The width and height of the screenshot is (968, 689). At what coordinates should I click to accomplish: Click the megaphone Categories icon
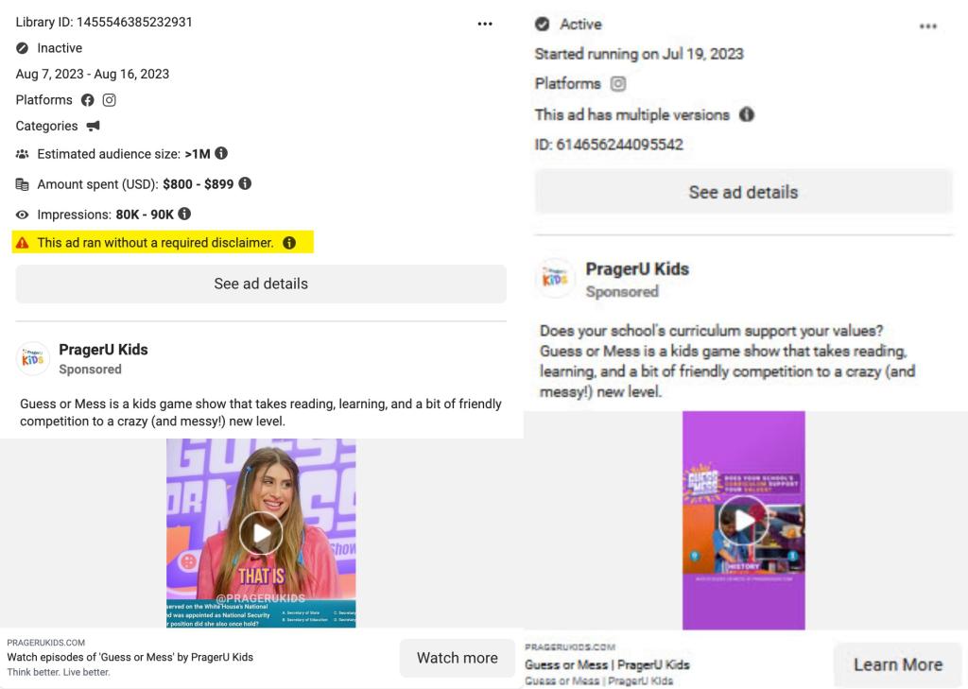(x=94, y=126)
